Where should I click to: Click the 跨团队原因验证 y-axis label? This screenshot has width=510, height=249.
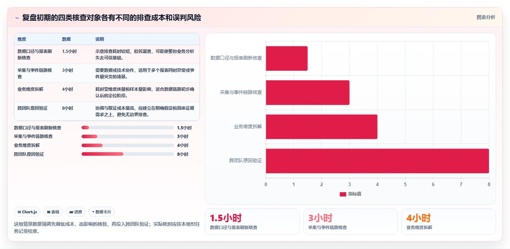coord(246,161)
